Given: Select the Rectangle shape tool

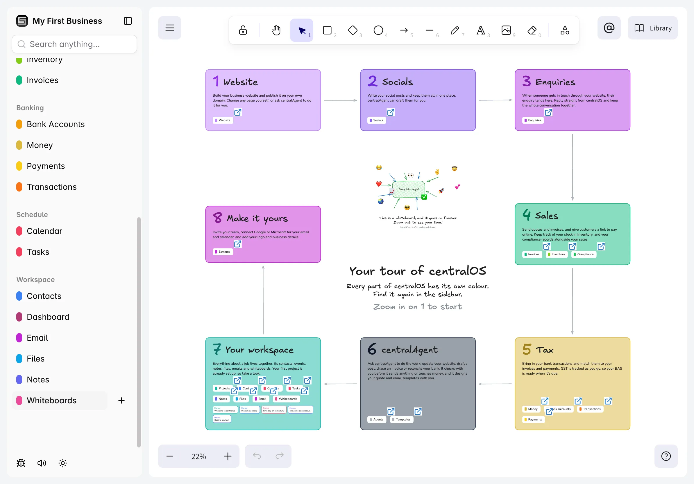Looking at the screenshot, I should tap(327, 30).
